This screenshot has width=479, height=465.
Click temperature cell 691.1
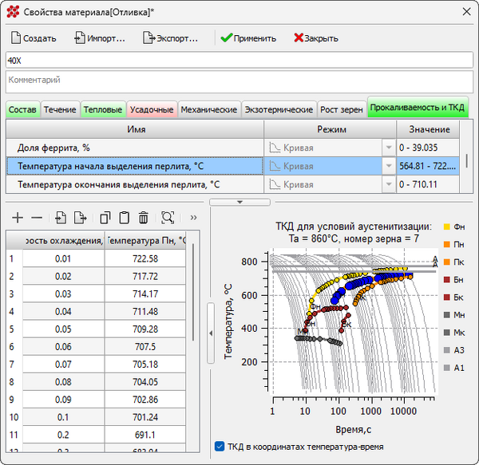[145, 435]
